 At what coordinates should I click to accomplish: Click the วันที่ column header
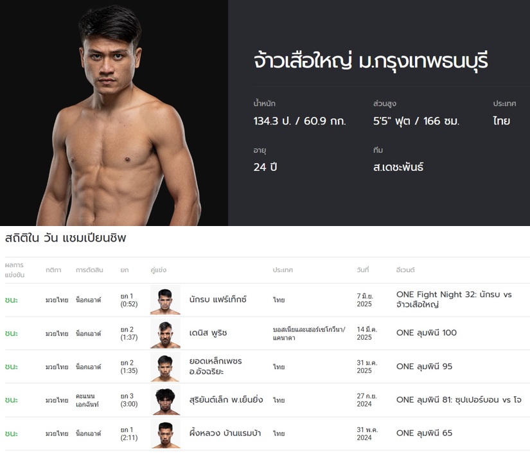(x=363, y=270)
